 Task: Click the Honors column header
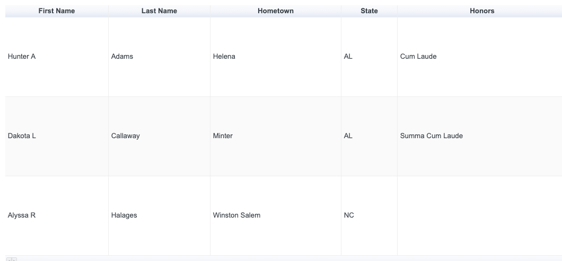[481, 11]
